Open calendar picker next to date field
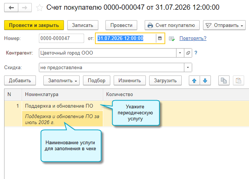Screen dimensions: 249x179 pos(160,38)
